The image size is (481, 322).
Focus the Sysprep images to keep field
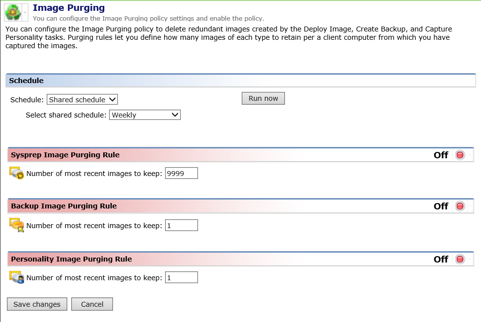click(x=181, y=173)
